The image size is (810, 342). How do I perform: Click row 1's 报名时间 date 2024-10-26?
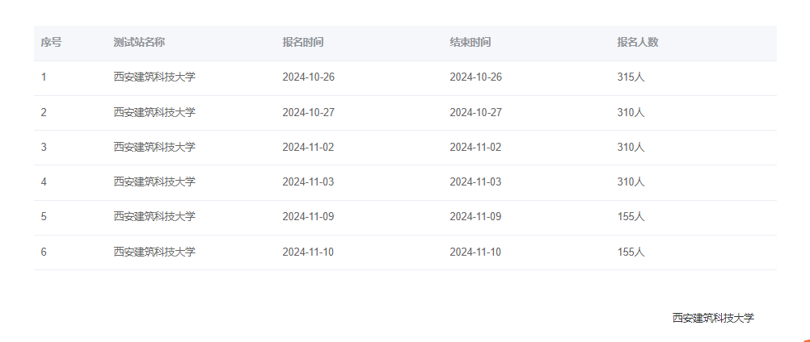tap(308, 77)
